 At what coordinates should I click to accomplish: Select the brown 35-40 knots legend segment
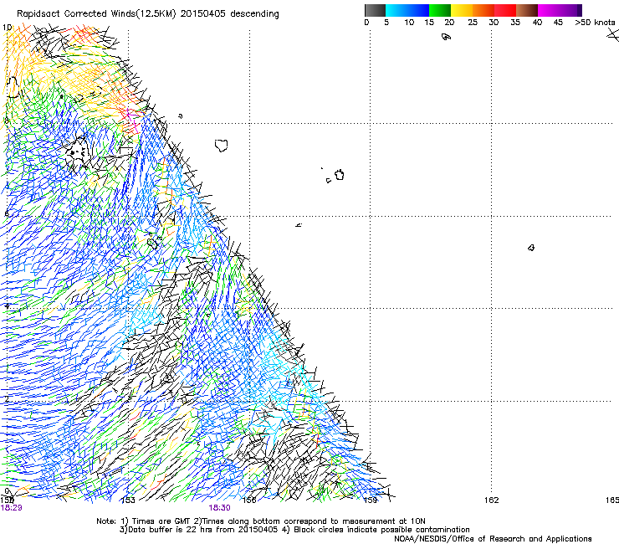pyautogui.click(x=527, y=10)
